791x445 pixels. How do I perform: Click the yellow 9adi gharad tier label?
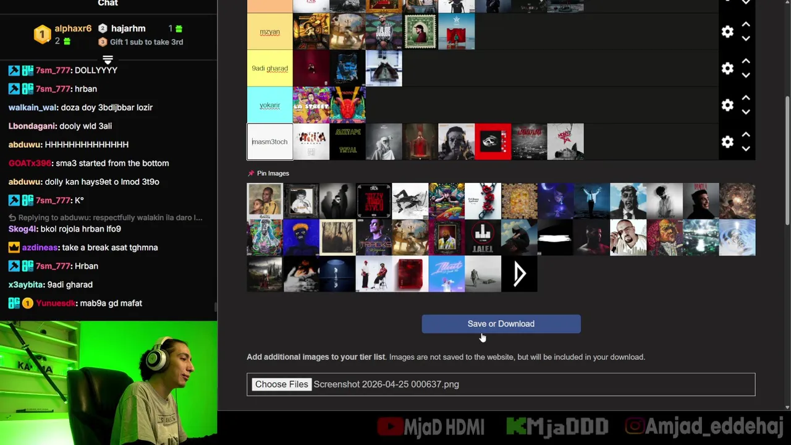click(269, 68)
